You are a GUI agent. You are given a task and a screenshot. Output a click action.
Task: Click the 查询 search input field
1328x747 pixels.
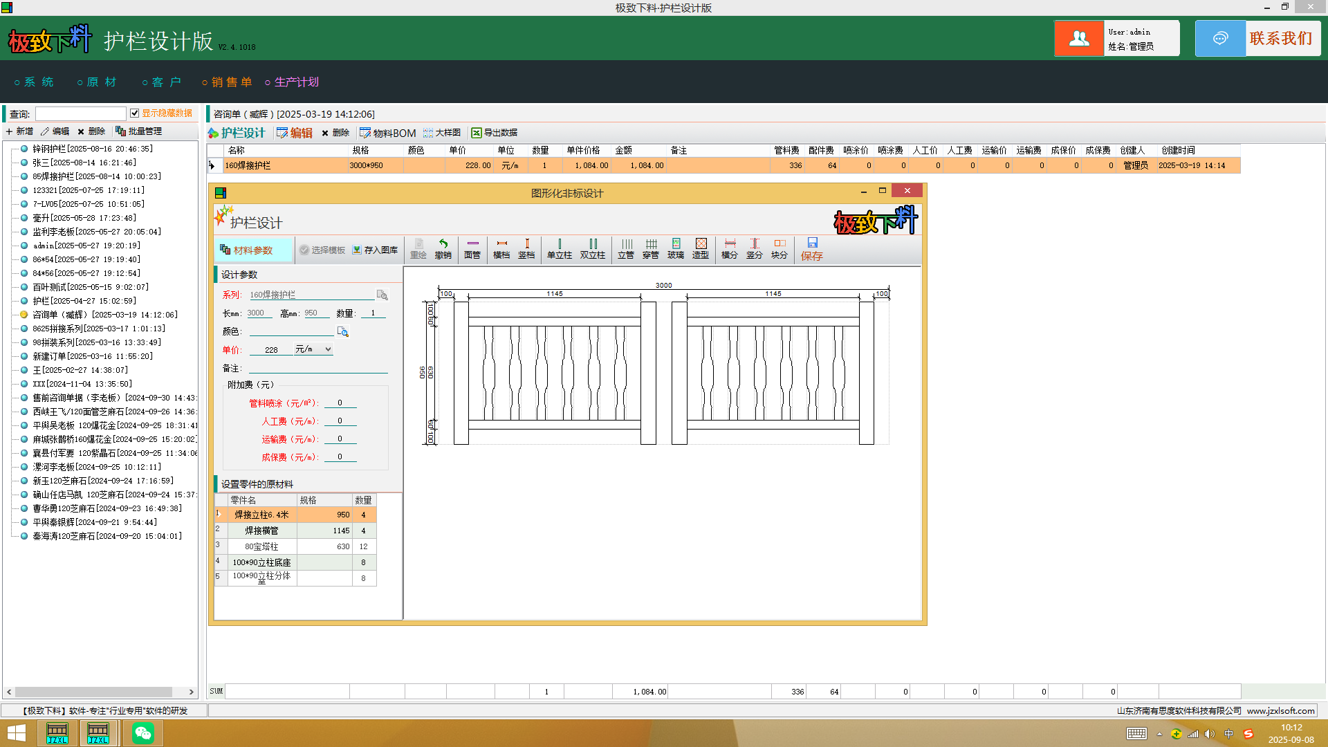coord(81,113)
